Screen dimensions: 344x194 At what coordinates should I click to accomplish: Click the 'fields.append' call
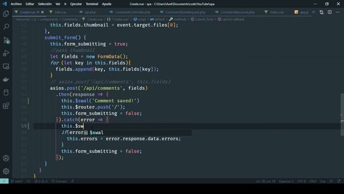click(74, 70)
